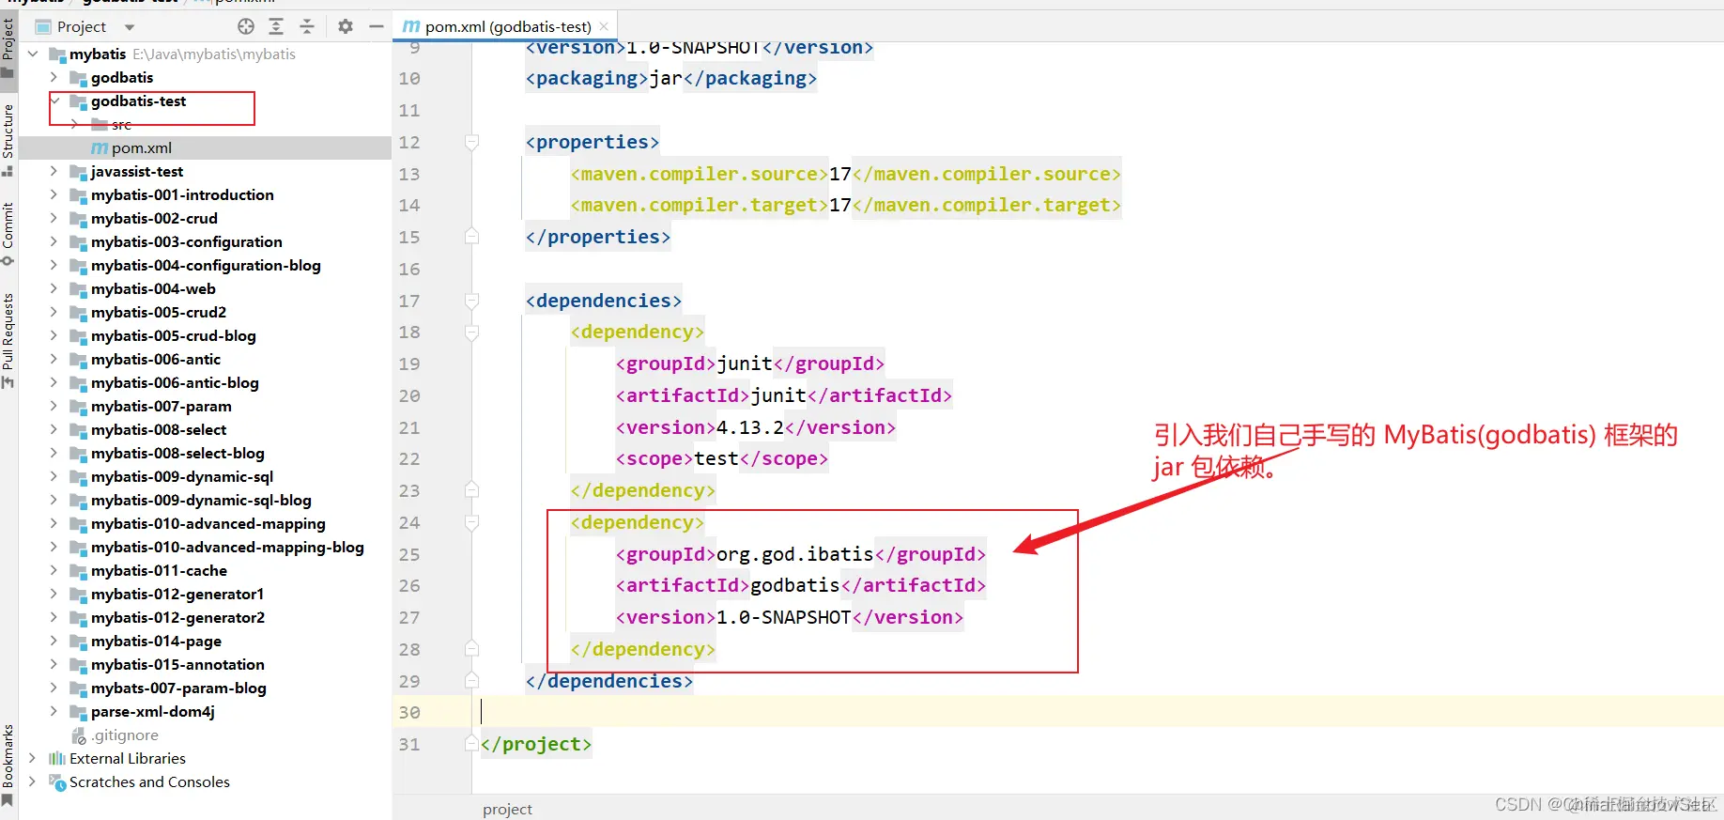Screen dimensions: 1724x820
Task: Click line number 25 in the gutter
Action: [409, 554]
